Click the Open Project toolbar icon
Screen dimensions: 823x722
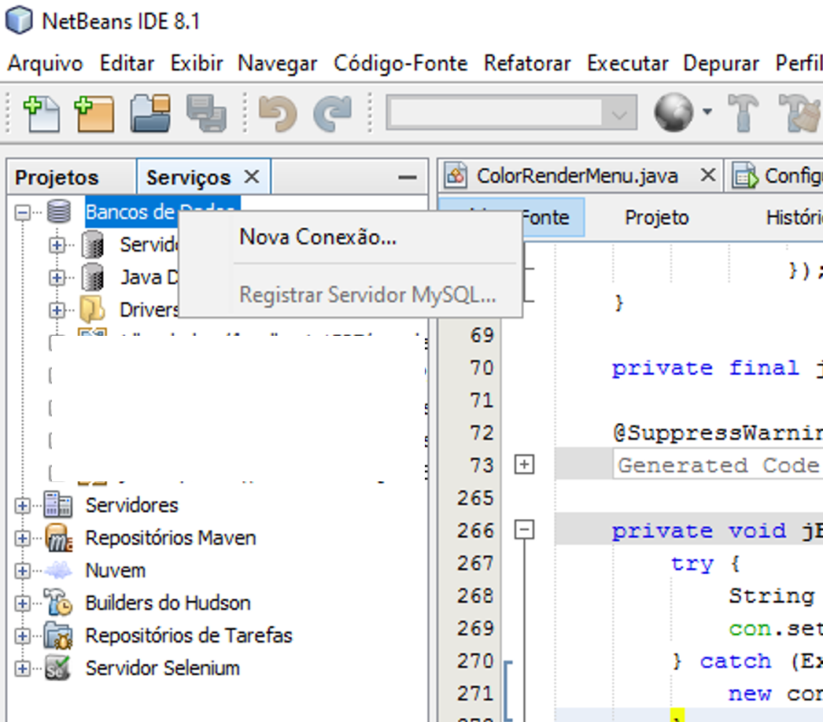pos(150,112)
